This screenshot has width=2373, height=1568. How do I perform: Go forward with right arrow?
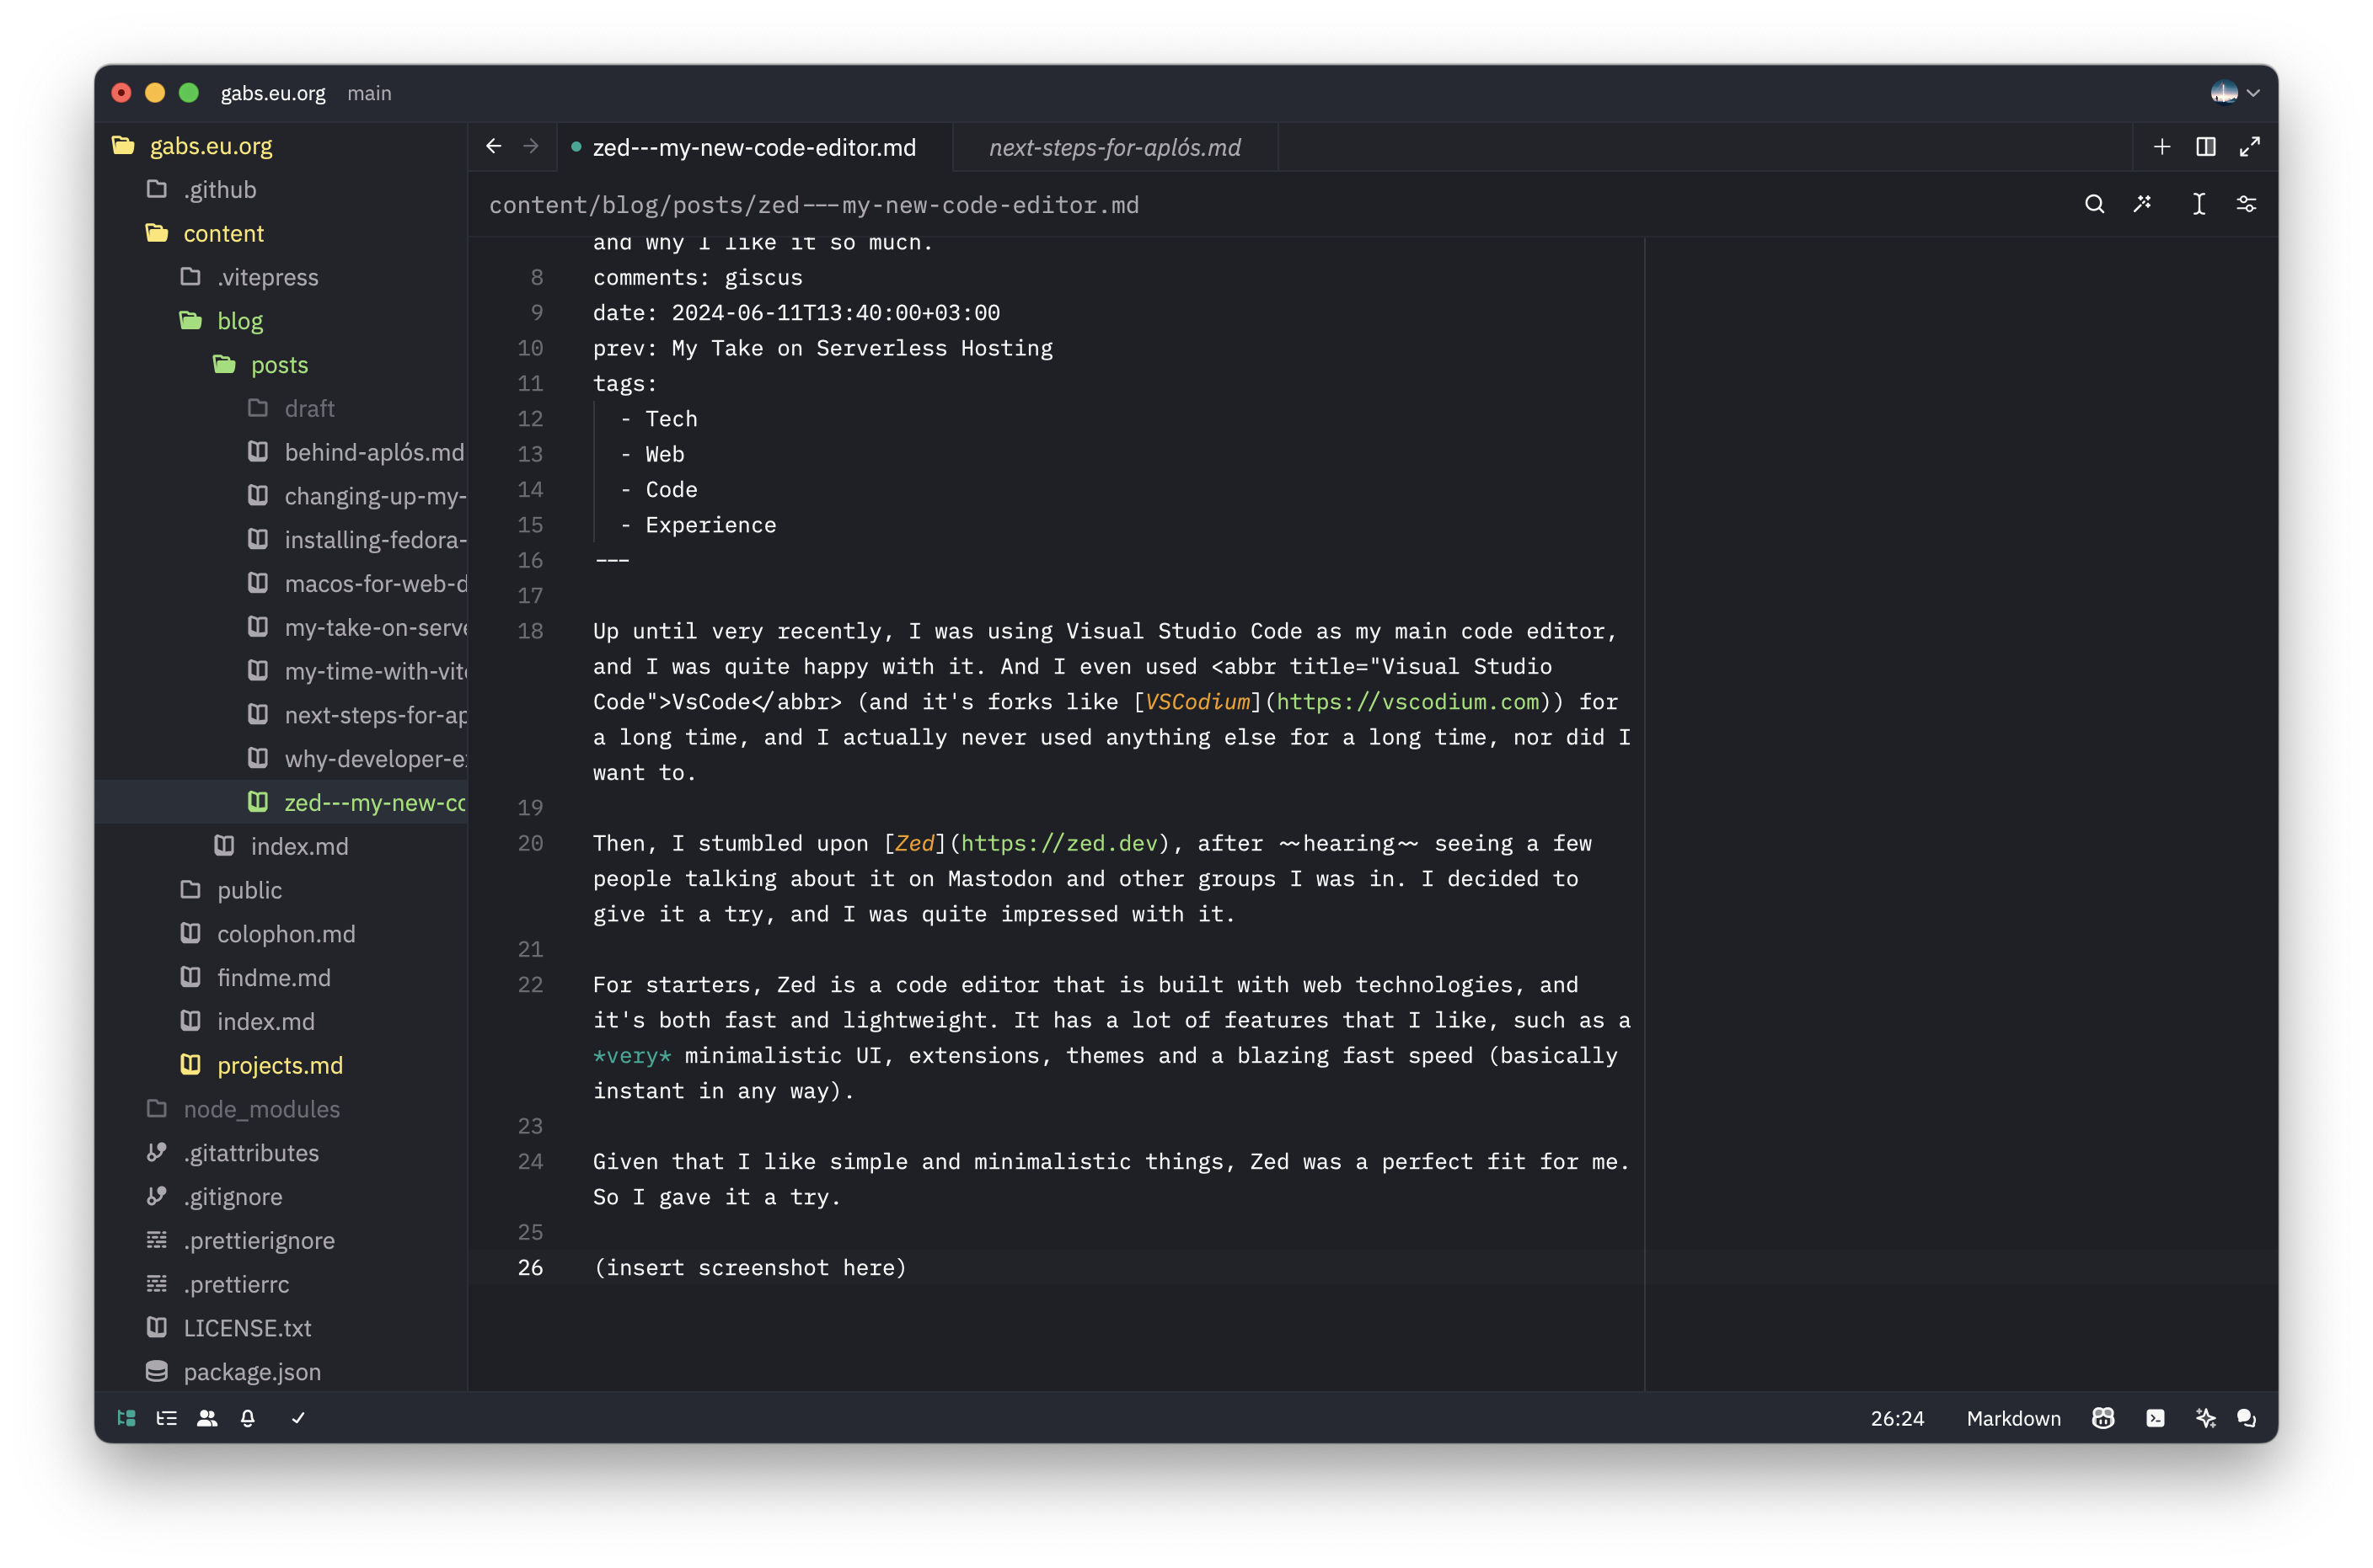(531, 147)
